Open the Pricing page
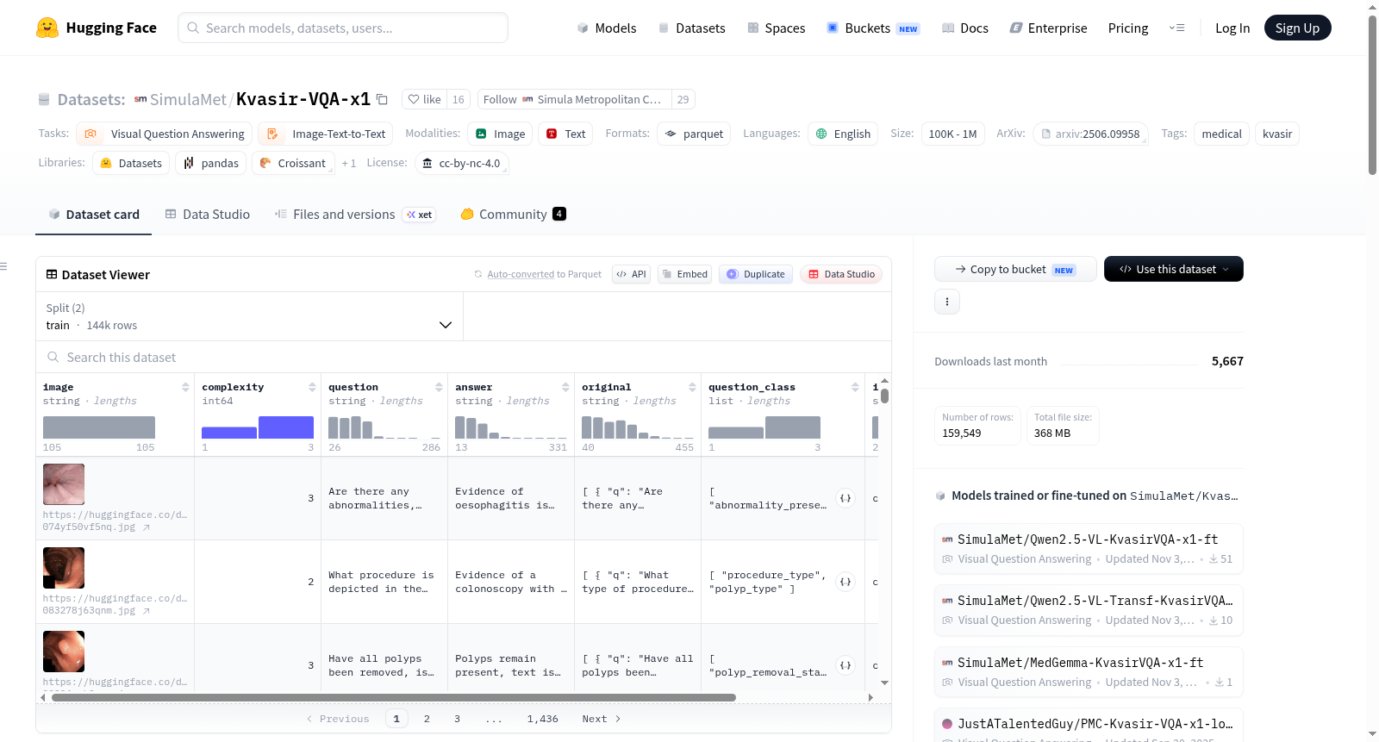1379x742 pixels. click(x=1128, y=28)
